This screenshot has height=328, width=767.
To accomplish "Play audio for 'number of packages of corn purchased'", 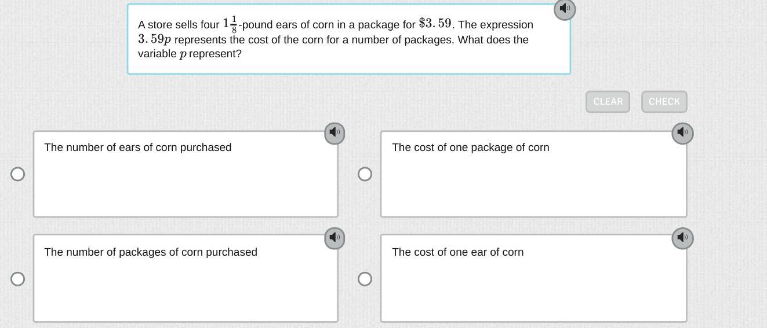I will [x=335, y=238].
